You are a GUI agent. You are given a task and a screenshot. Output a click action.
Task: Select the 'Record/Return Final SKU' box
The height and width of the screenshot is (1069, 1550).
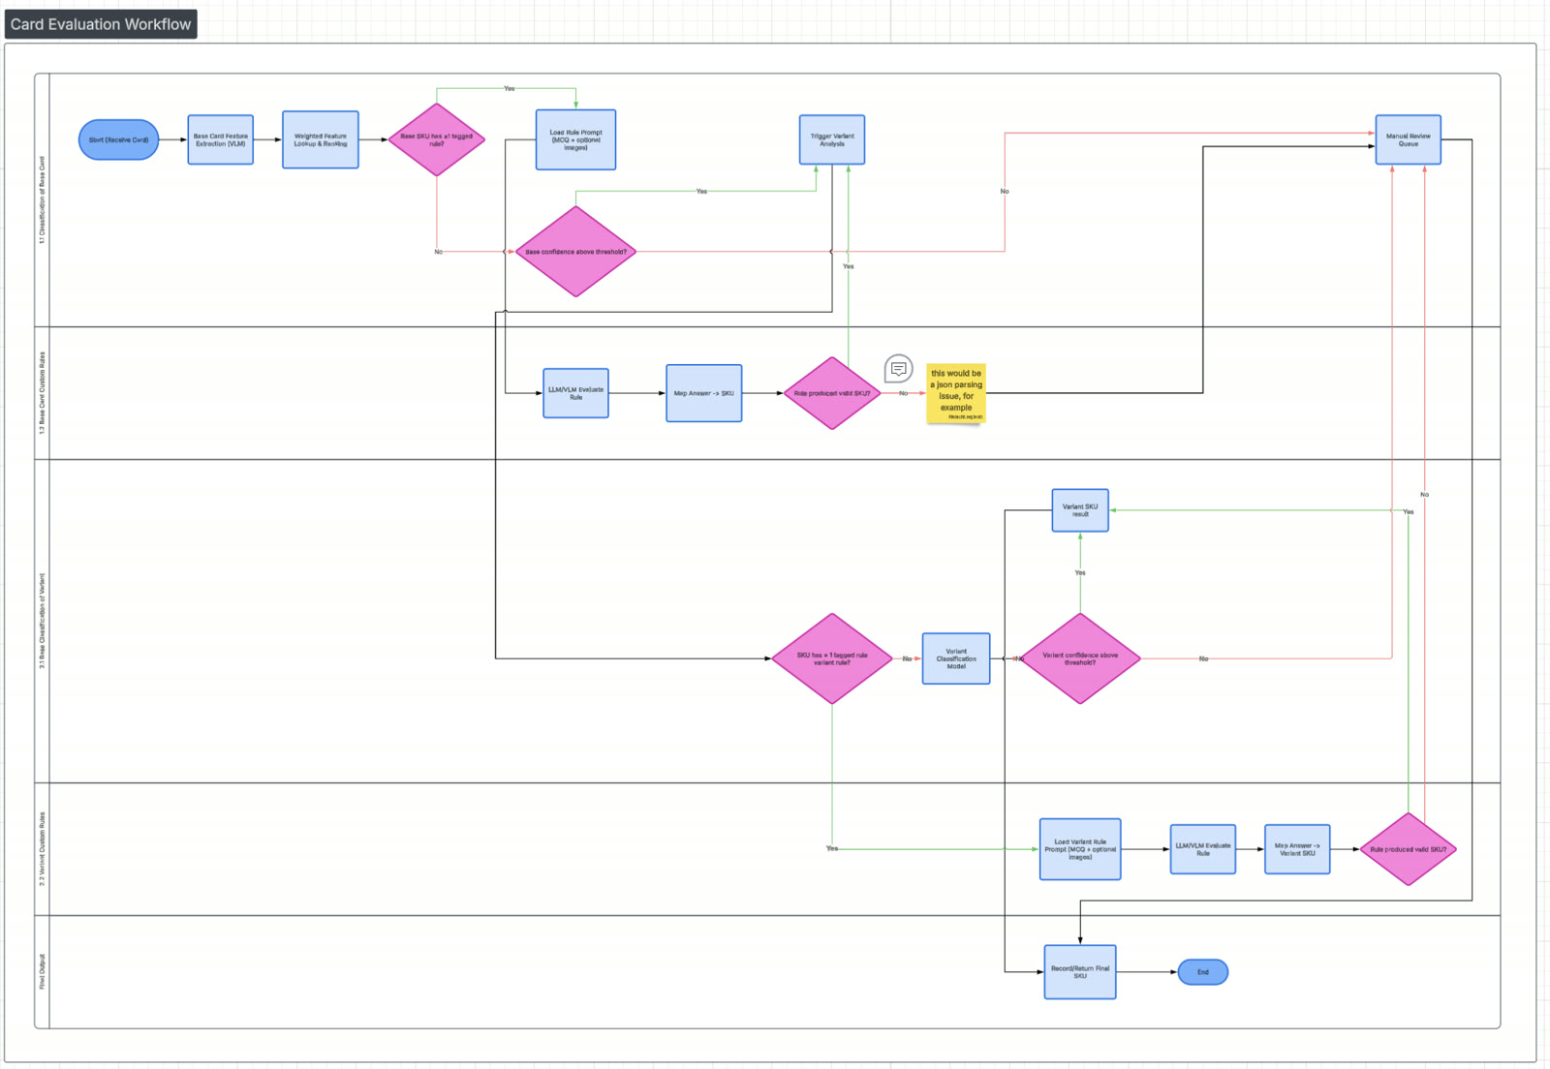coord(1080,972)
